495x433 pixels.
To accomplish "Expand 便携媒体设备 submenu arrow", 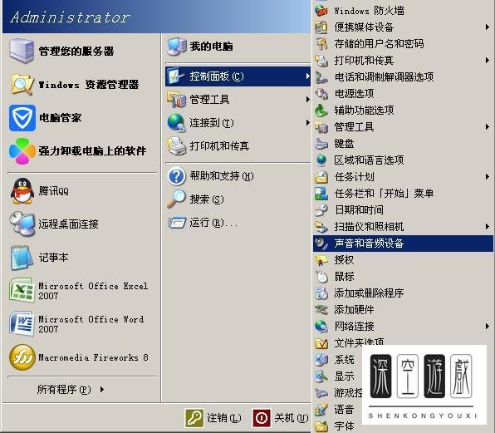I will [488, 27].
